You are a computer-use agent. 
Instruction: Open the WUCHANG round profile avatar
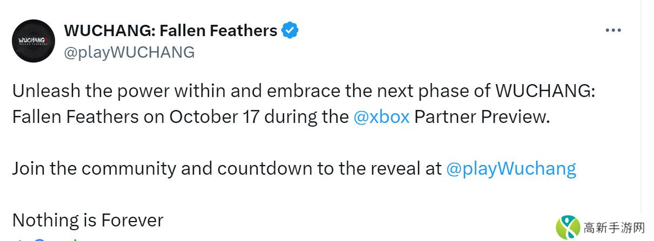tap(33, 41)
